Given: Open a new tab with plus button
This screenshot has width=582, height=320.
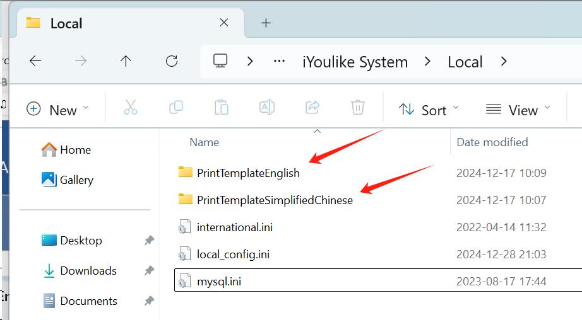Looking at the screenshot, I should [266, 23].
